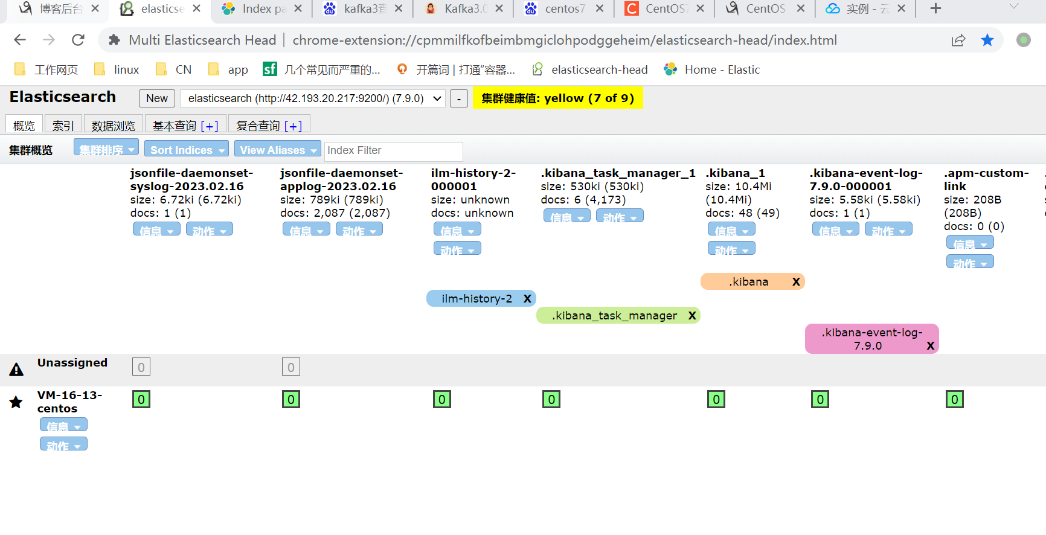Click unassigned shard 0 of applog index
The height and width of the screenshot is (535, 1046).
[291, 367]
